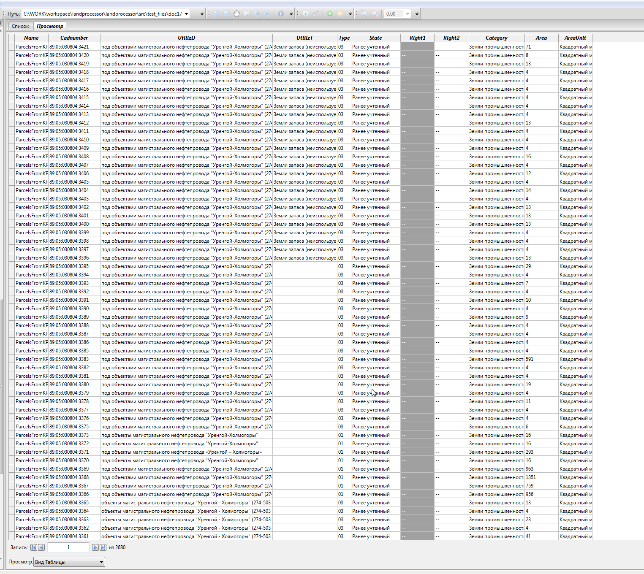Click the icon immediately left of 0.00 field
The image size is (644, 574).
coord(375,14)
